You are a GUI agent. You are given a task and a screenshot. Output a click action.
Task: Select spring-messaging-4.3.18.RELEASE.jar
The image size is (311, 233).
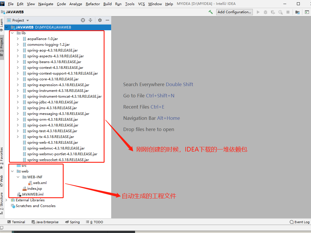[x=58, y=114]
